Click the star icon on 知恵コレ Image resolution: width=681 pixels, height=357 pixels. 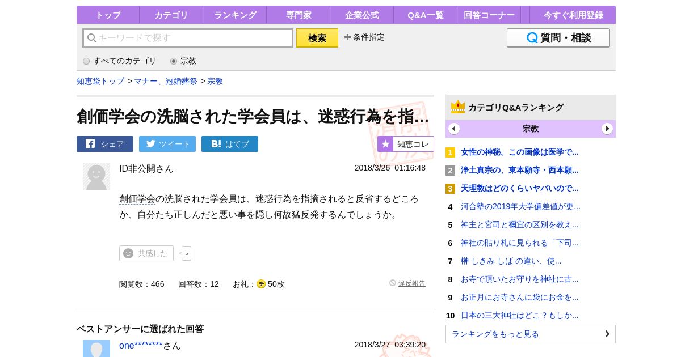pyautogui.click(x=385, y=144)
